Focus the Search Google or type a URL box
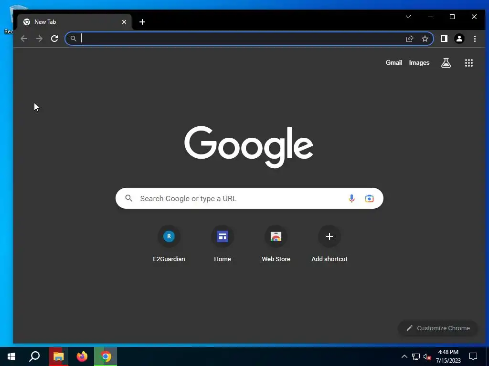489x366 pixels. (x=249, y=198)
